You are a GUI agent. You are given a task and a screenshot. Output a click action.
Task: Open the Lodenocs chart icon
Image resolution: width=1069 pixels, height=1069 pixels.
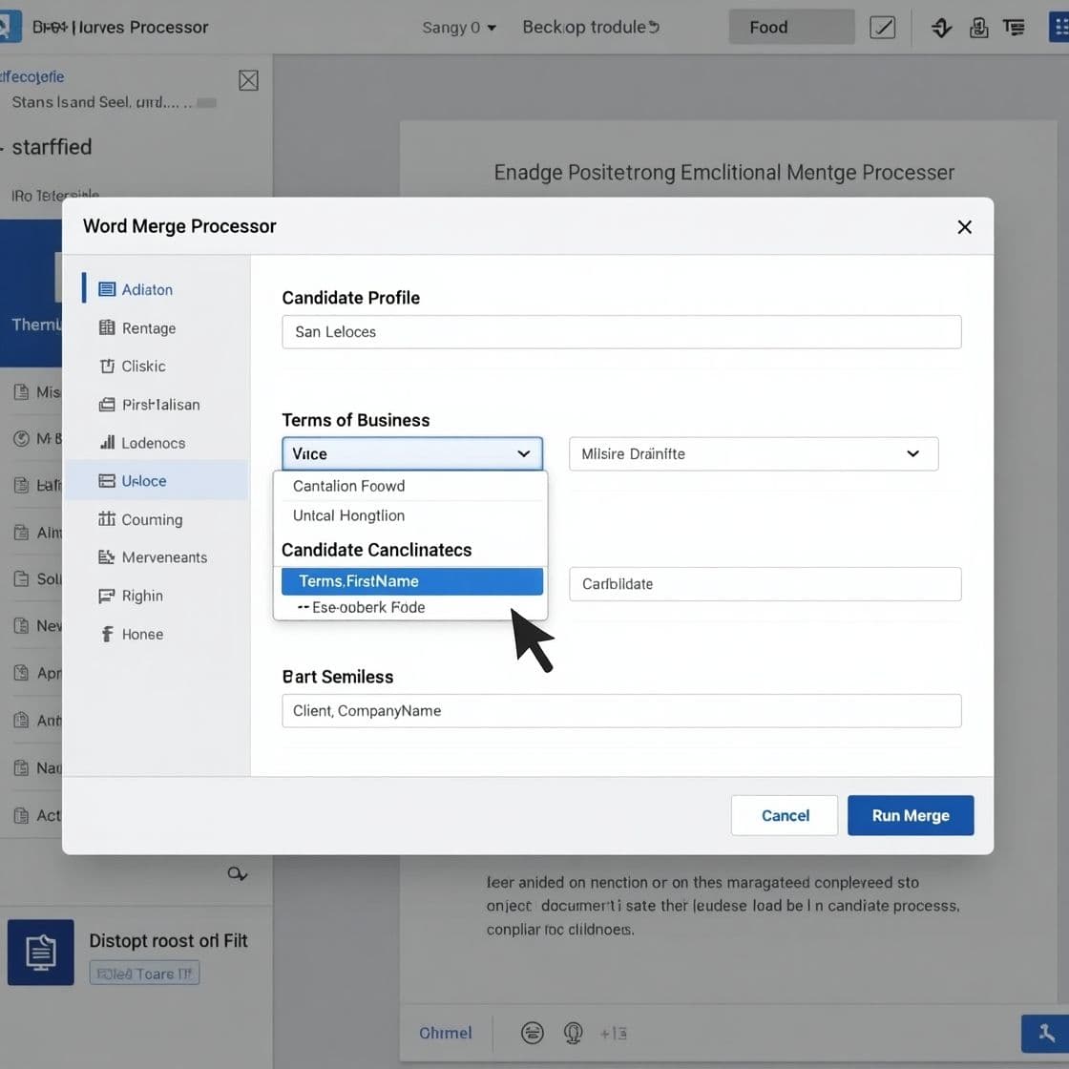pos(108,442)
